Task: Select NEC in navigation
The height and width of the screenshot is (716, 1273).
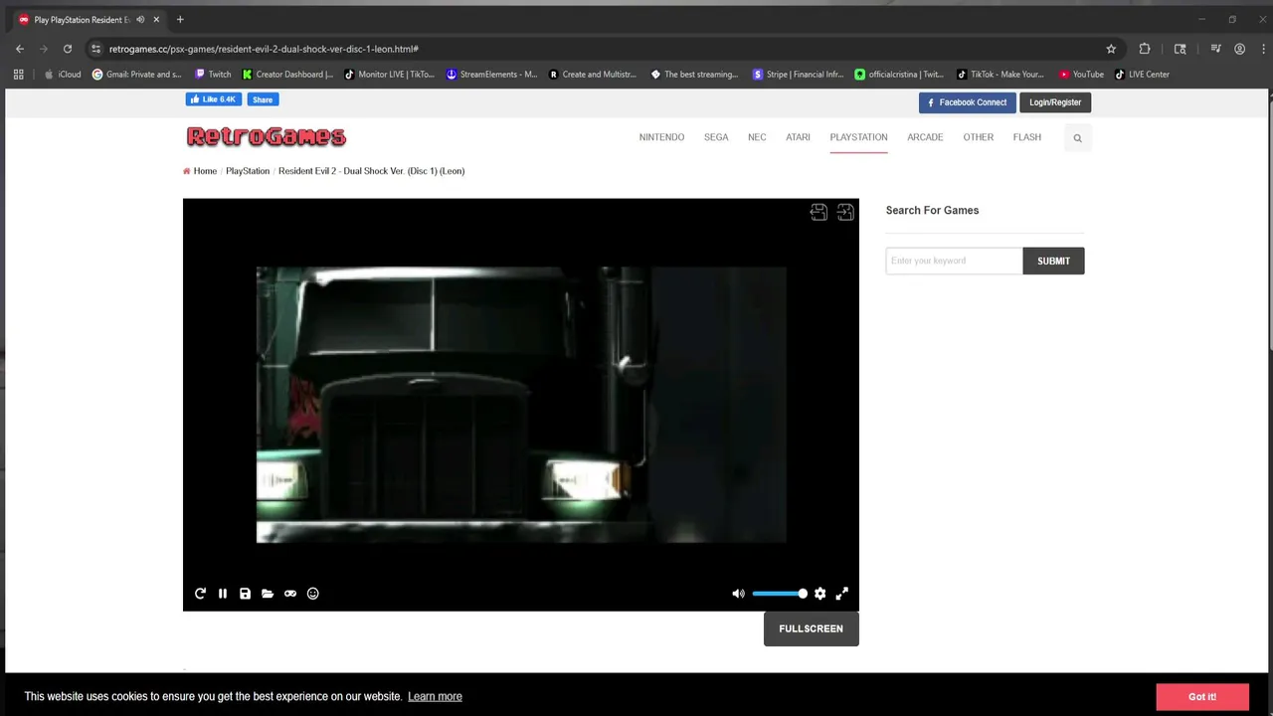Action: pos(757,137)
